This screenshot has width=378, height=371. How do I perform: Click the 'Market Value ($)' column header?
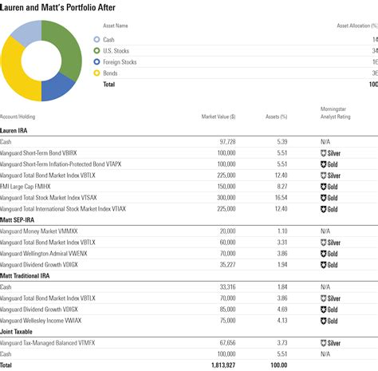coord(219,116)
